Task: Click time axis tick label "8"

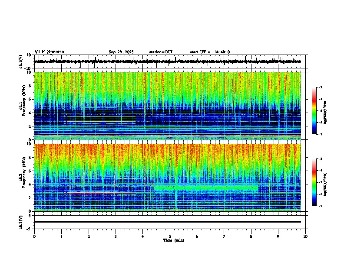Action: [x=251, y=236]
